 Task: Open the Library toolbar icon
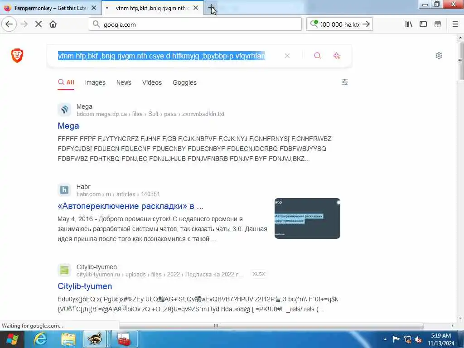(x=409, y=24)
